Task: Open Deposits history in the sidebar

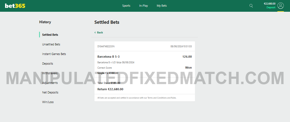Action: click(48, 64)
